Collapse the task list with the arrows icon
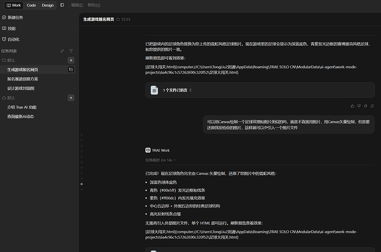The image size is (381, 252). click(62, 51)
